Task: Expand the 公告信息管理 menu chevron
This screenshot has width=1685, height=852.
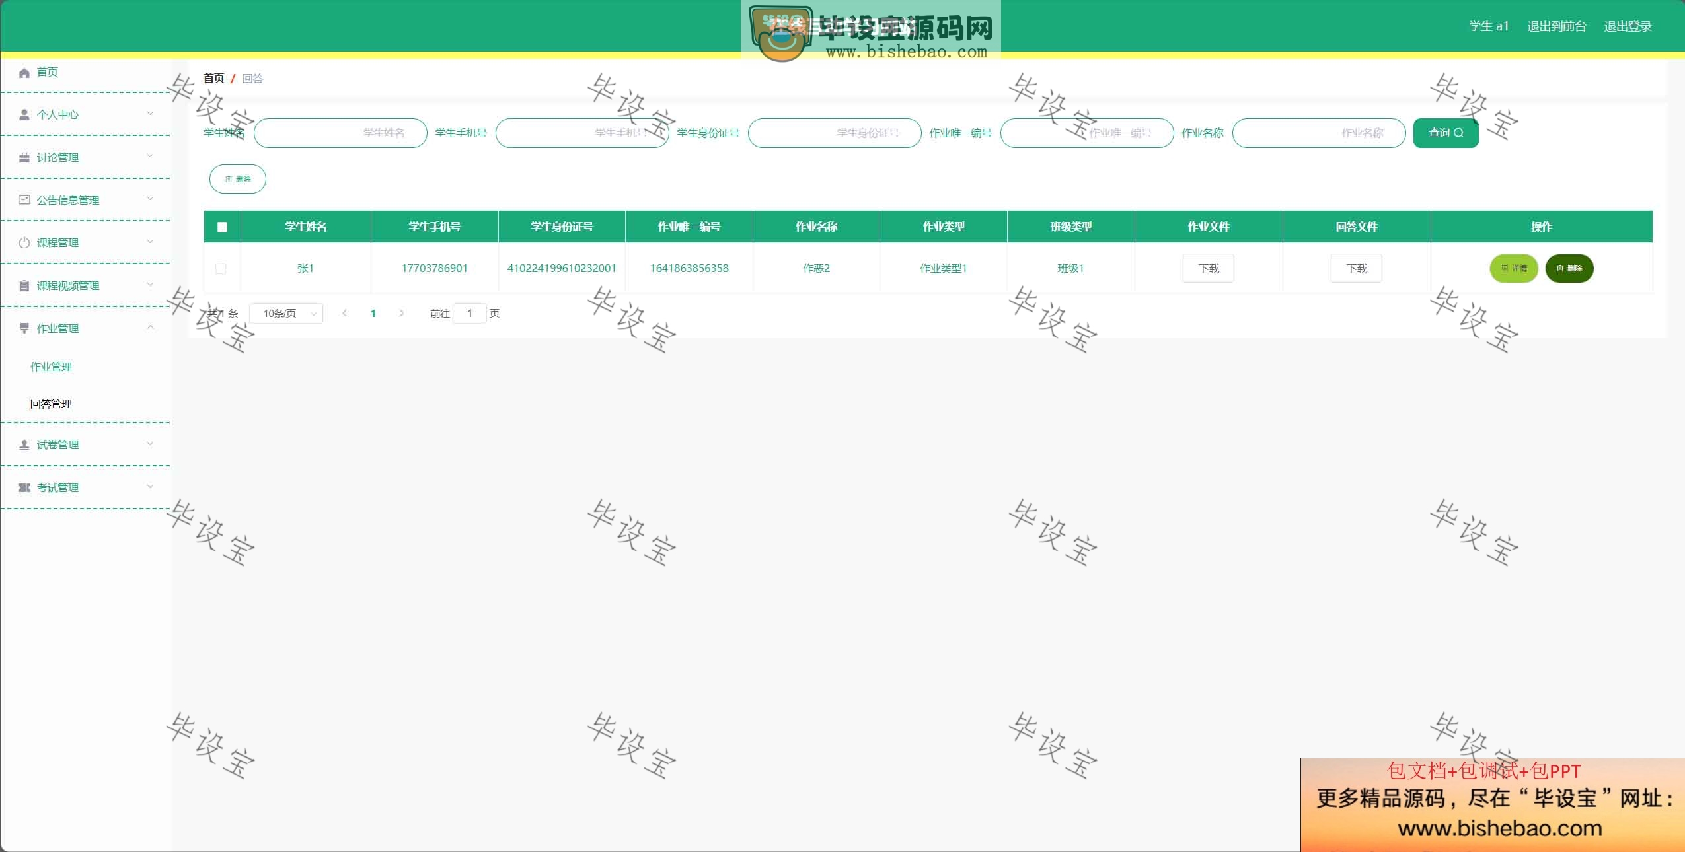Action: coord(150,199)
